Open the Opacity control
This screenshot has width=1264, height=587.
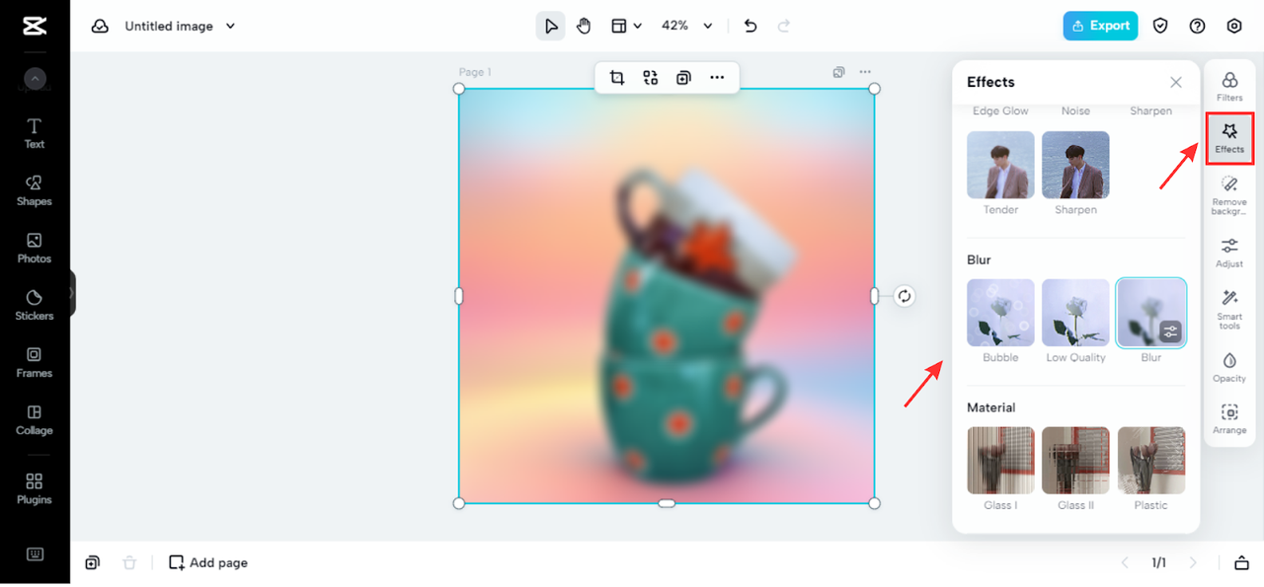(1229, 367)
